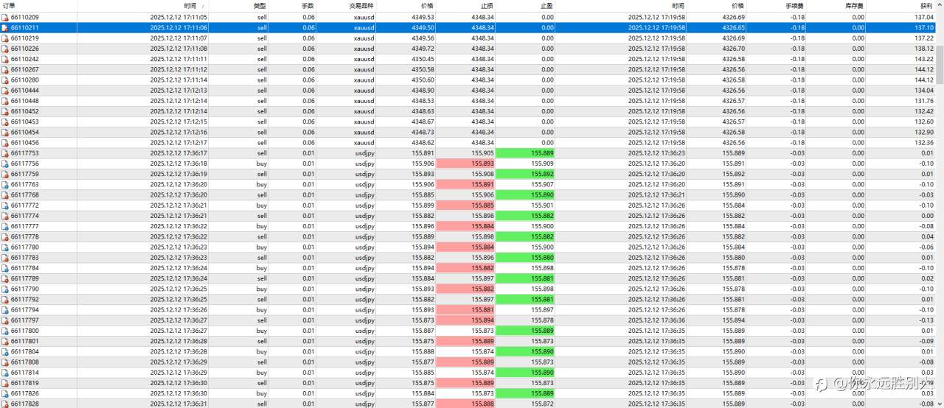Sort by the 手续费 column header

[795, 6]
